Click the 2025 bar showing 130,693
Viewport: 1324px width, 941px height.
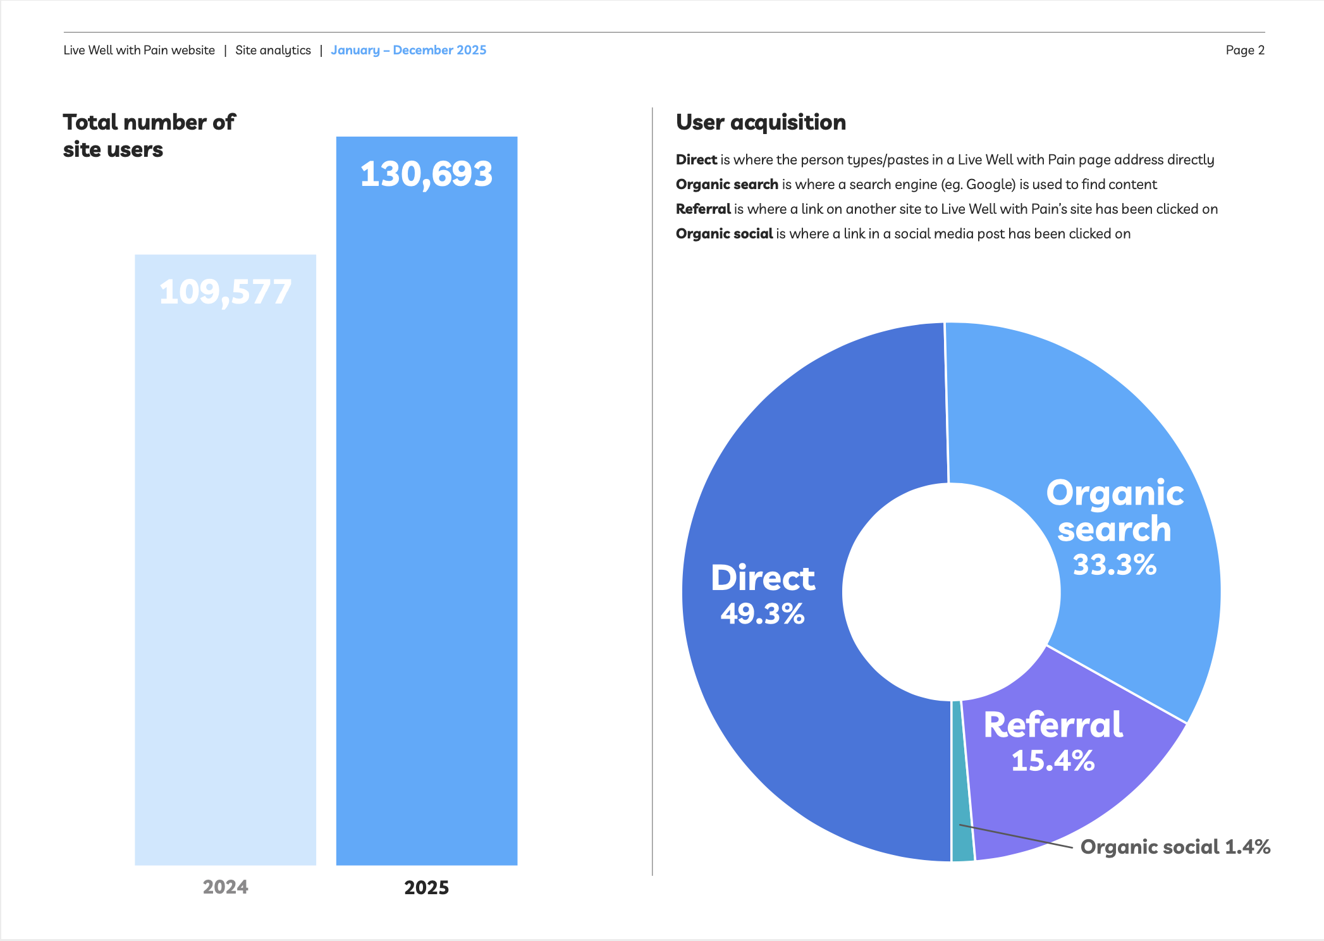(427, 500)
